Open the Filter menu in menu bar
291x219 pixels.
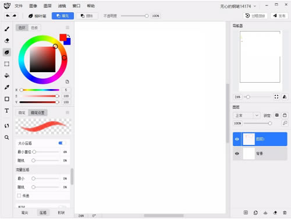coord(62,6)
